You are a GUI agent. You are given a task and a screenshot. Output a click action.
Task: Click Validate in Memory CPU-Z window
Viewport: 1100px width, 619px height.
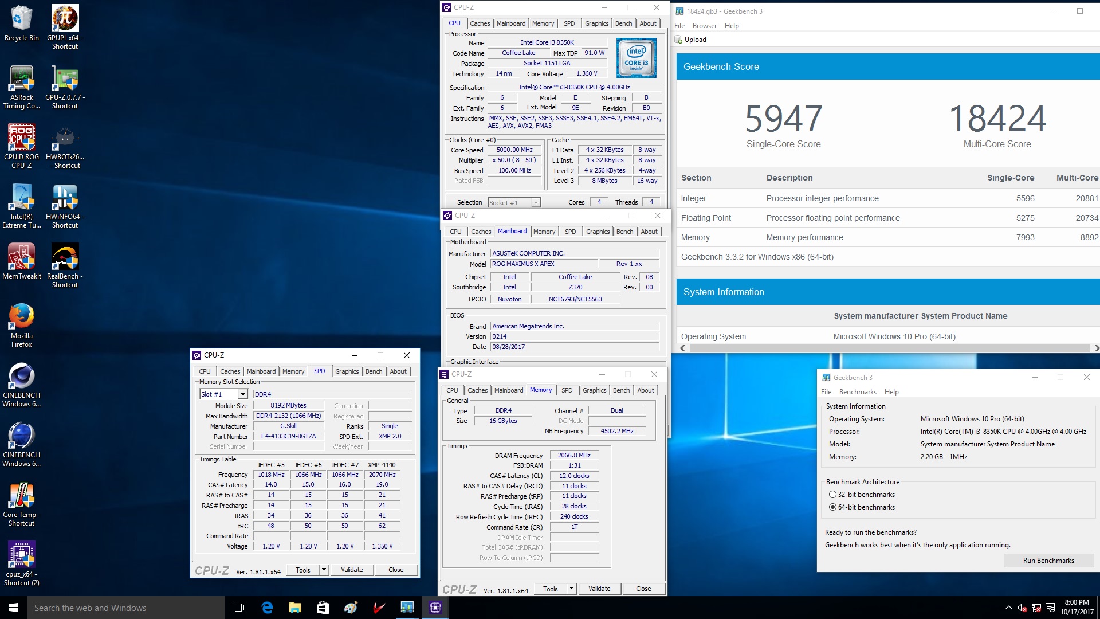[x=599, y=589]
